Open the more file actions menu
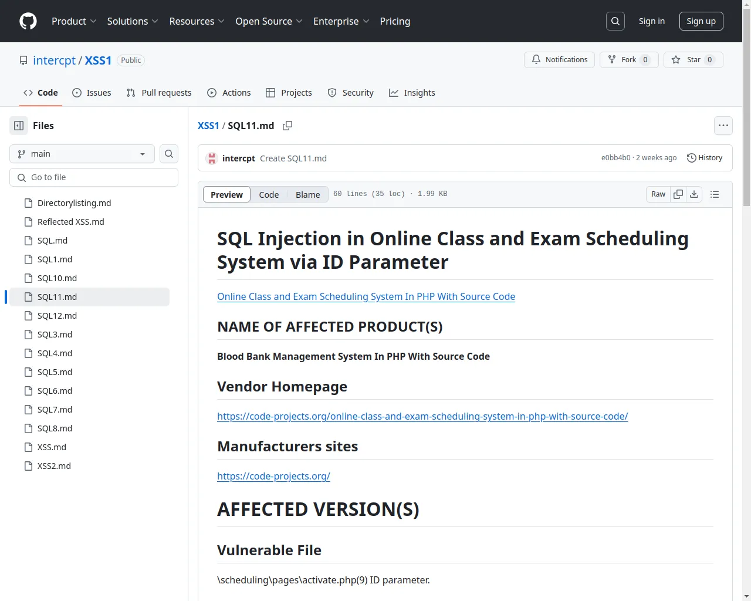Viewport: 751px width, 601px height. 723,126
